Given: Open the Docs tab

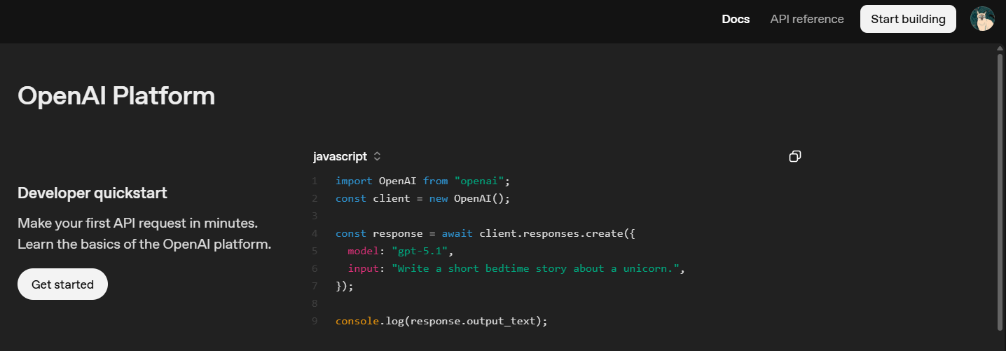Looking at the screenshot, I should tap(736, 19).
